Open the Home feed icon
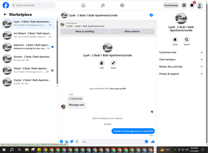 83,5
